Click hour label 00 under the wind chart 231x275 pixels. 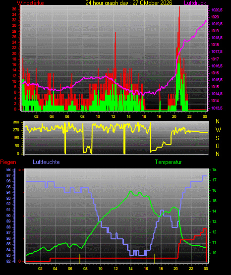click(205, 116)
